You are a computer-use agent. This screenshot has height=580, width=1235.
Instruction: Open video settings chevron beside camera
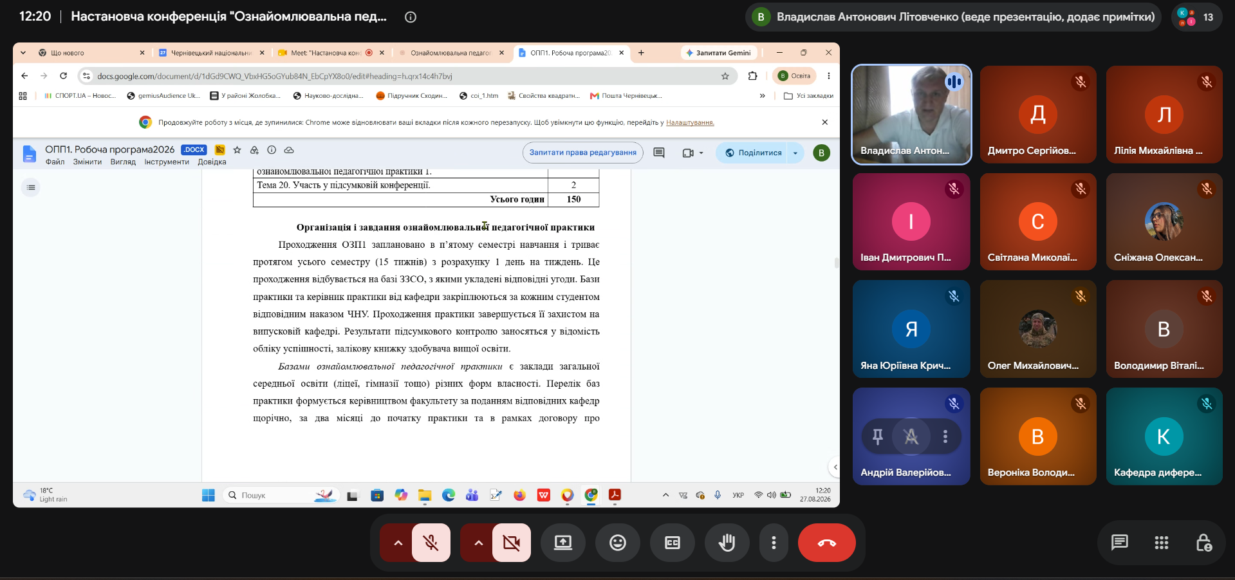[478, 543]
